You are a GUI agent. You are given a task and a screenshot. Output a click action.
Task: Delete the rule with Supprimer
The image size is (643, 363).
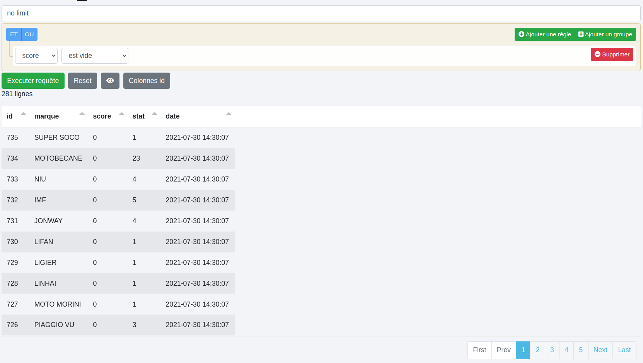pyautogui.click(x=612, y=54)
